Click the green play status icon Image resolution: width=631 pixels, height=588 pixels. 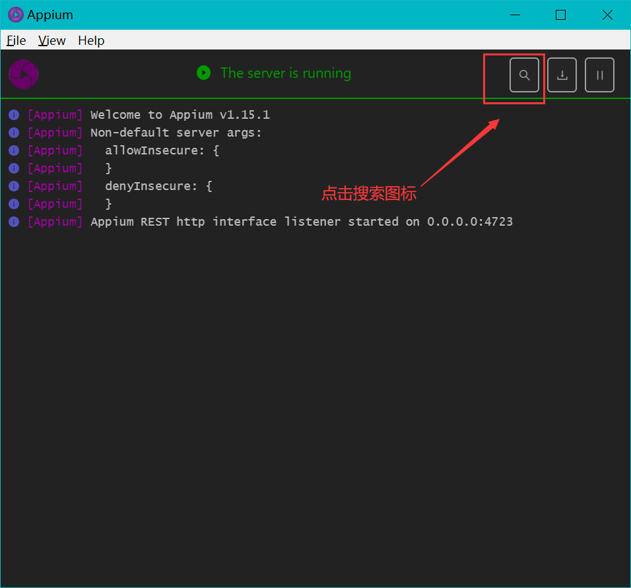(203, 73)
